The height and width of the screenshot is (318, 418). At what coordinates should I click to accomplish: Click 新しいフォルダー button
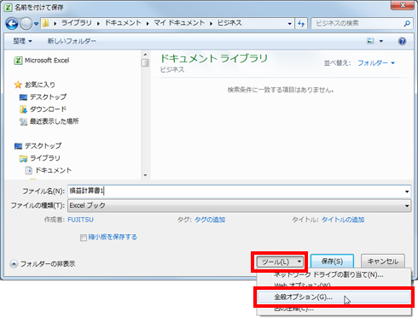click(72, 41)
